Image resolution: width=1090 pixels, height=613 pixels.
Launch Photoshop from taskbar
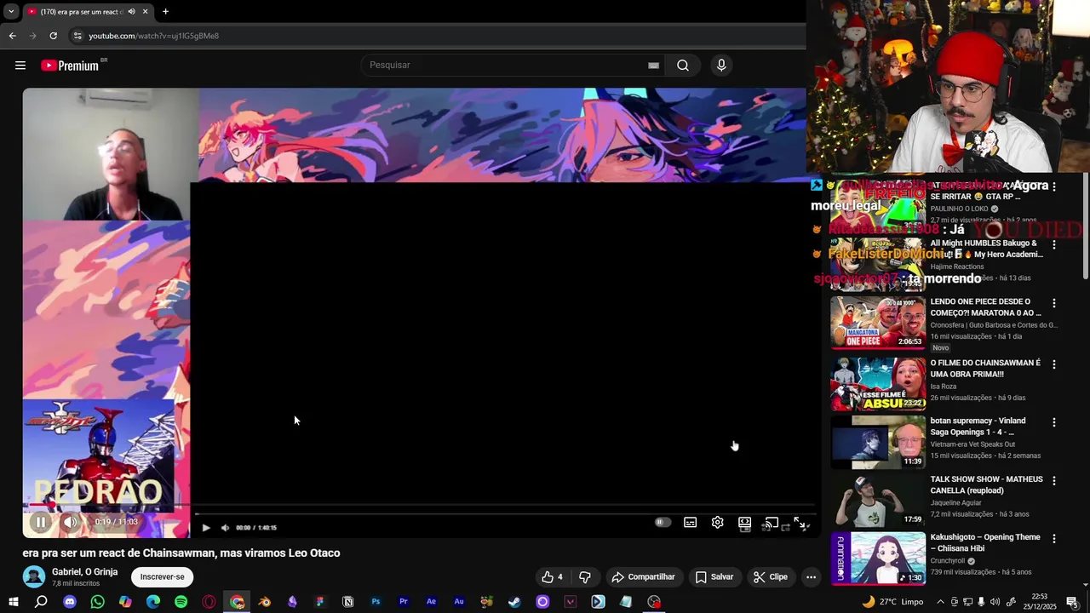376,602
